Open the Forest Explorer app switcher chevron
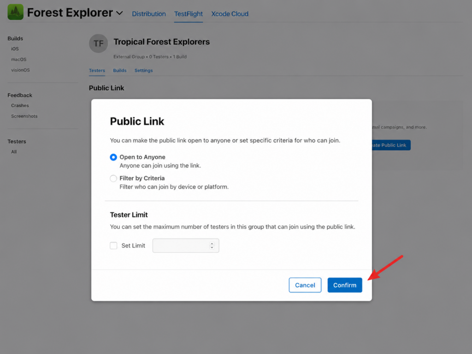 coord(119,13)
